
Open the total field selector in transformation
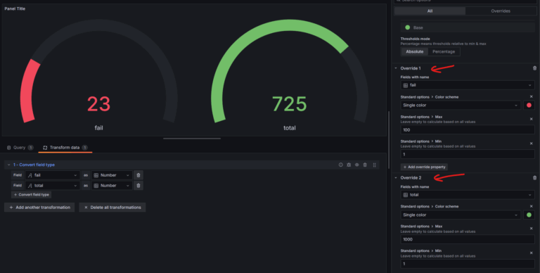52,186
